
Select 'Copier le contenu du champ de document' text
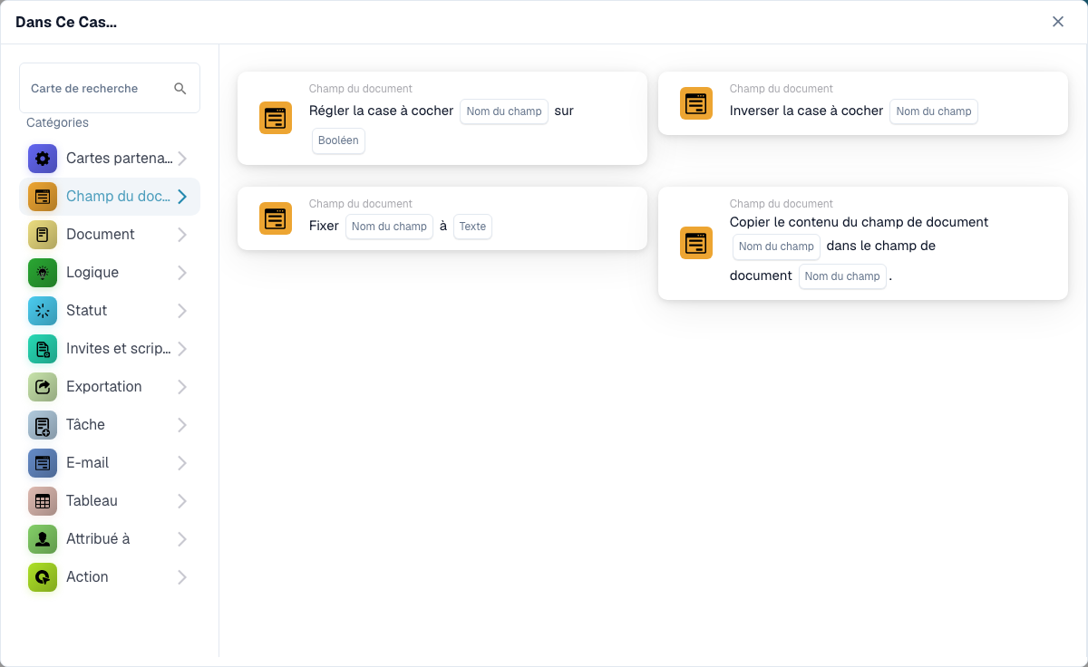pos(859,222)
